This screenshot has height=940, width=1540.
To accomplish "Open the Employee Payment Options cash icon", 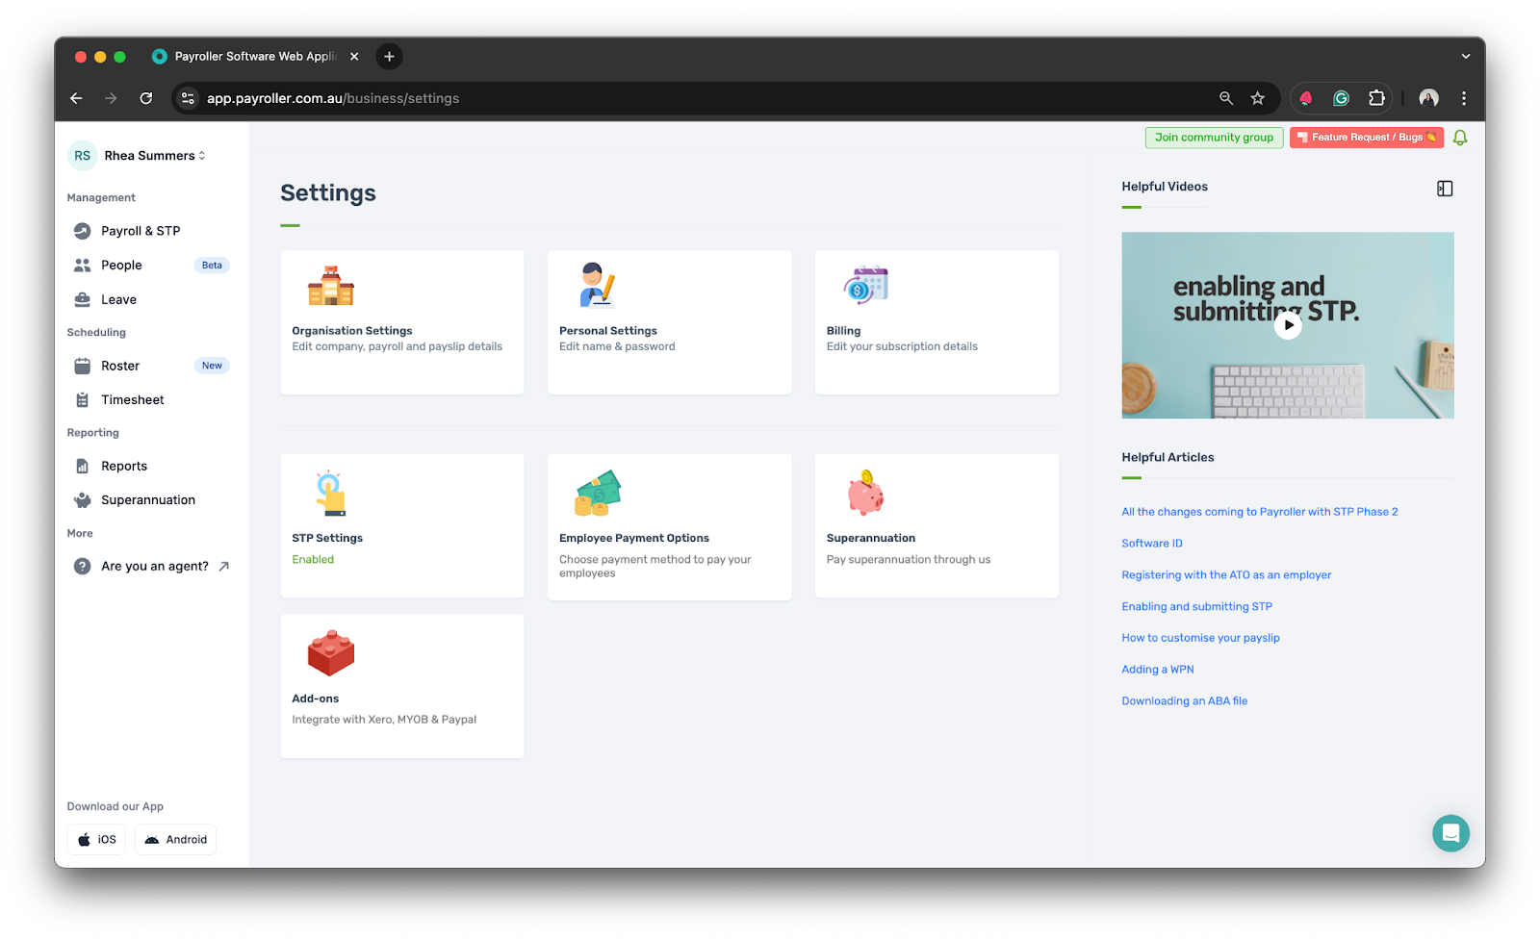I will [598, 493].
